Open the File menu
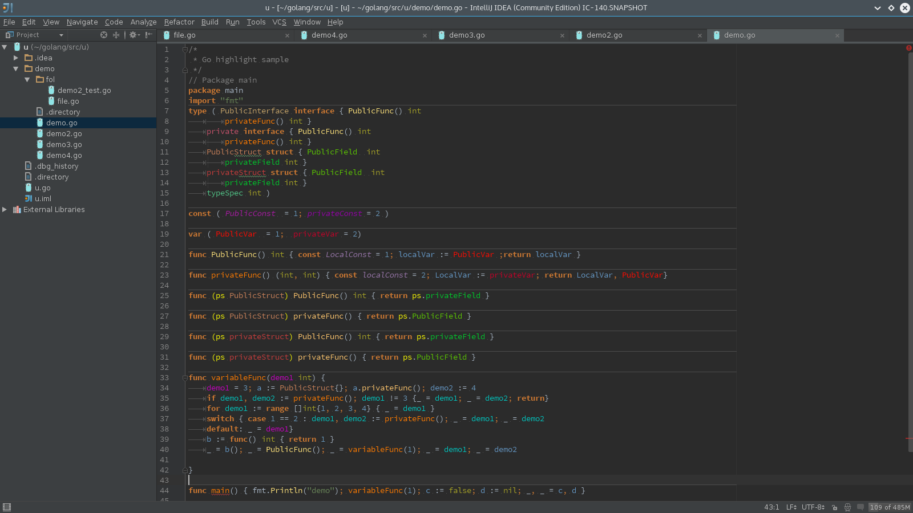The width and height of the screenshot is (913, 513). pos(9,22)
